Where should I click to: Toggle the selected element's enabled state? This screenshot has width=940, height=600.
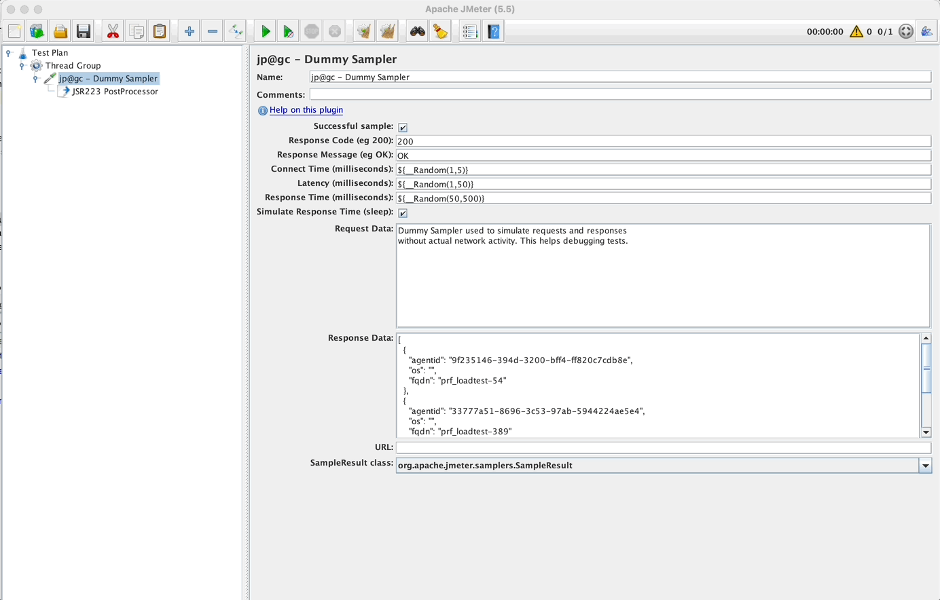tap(236, 31)
